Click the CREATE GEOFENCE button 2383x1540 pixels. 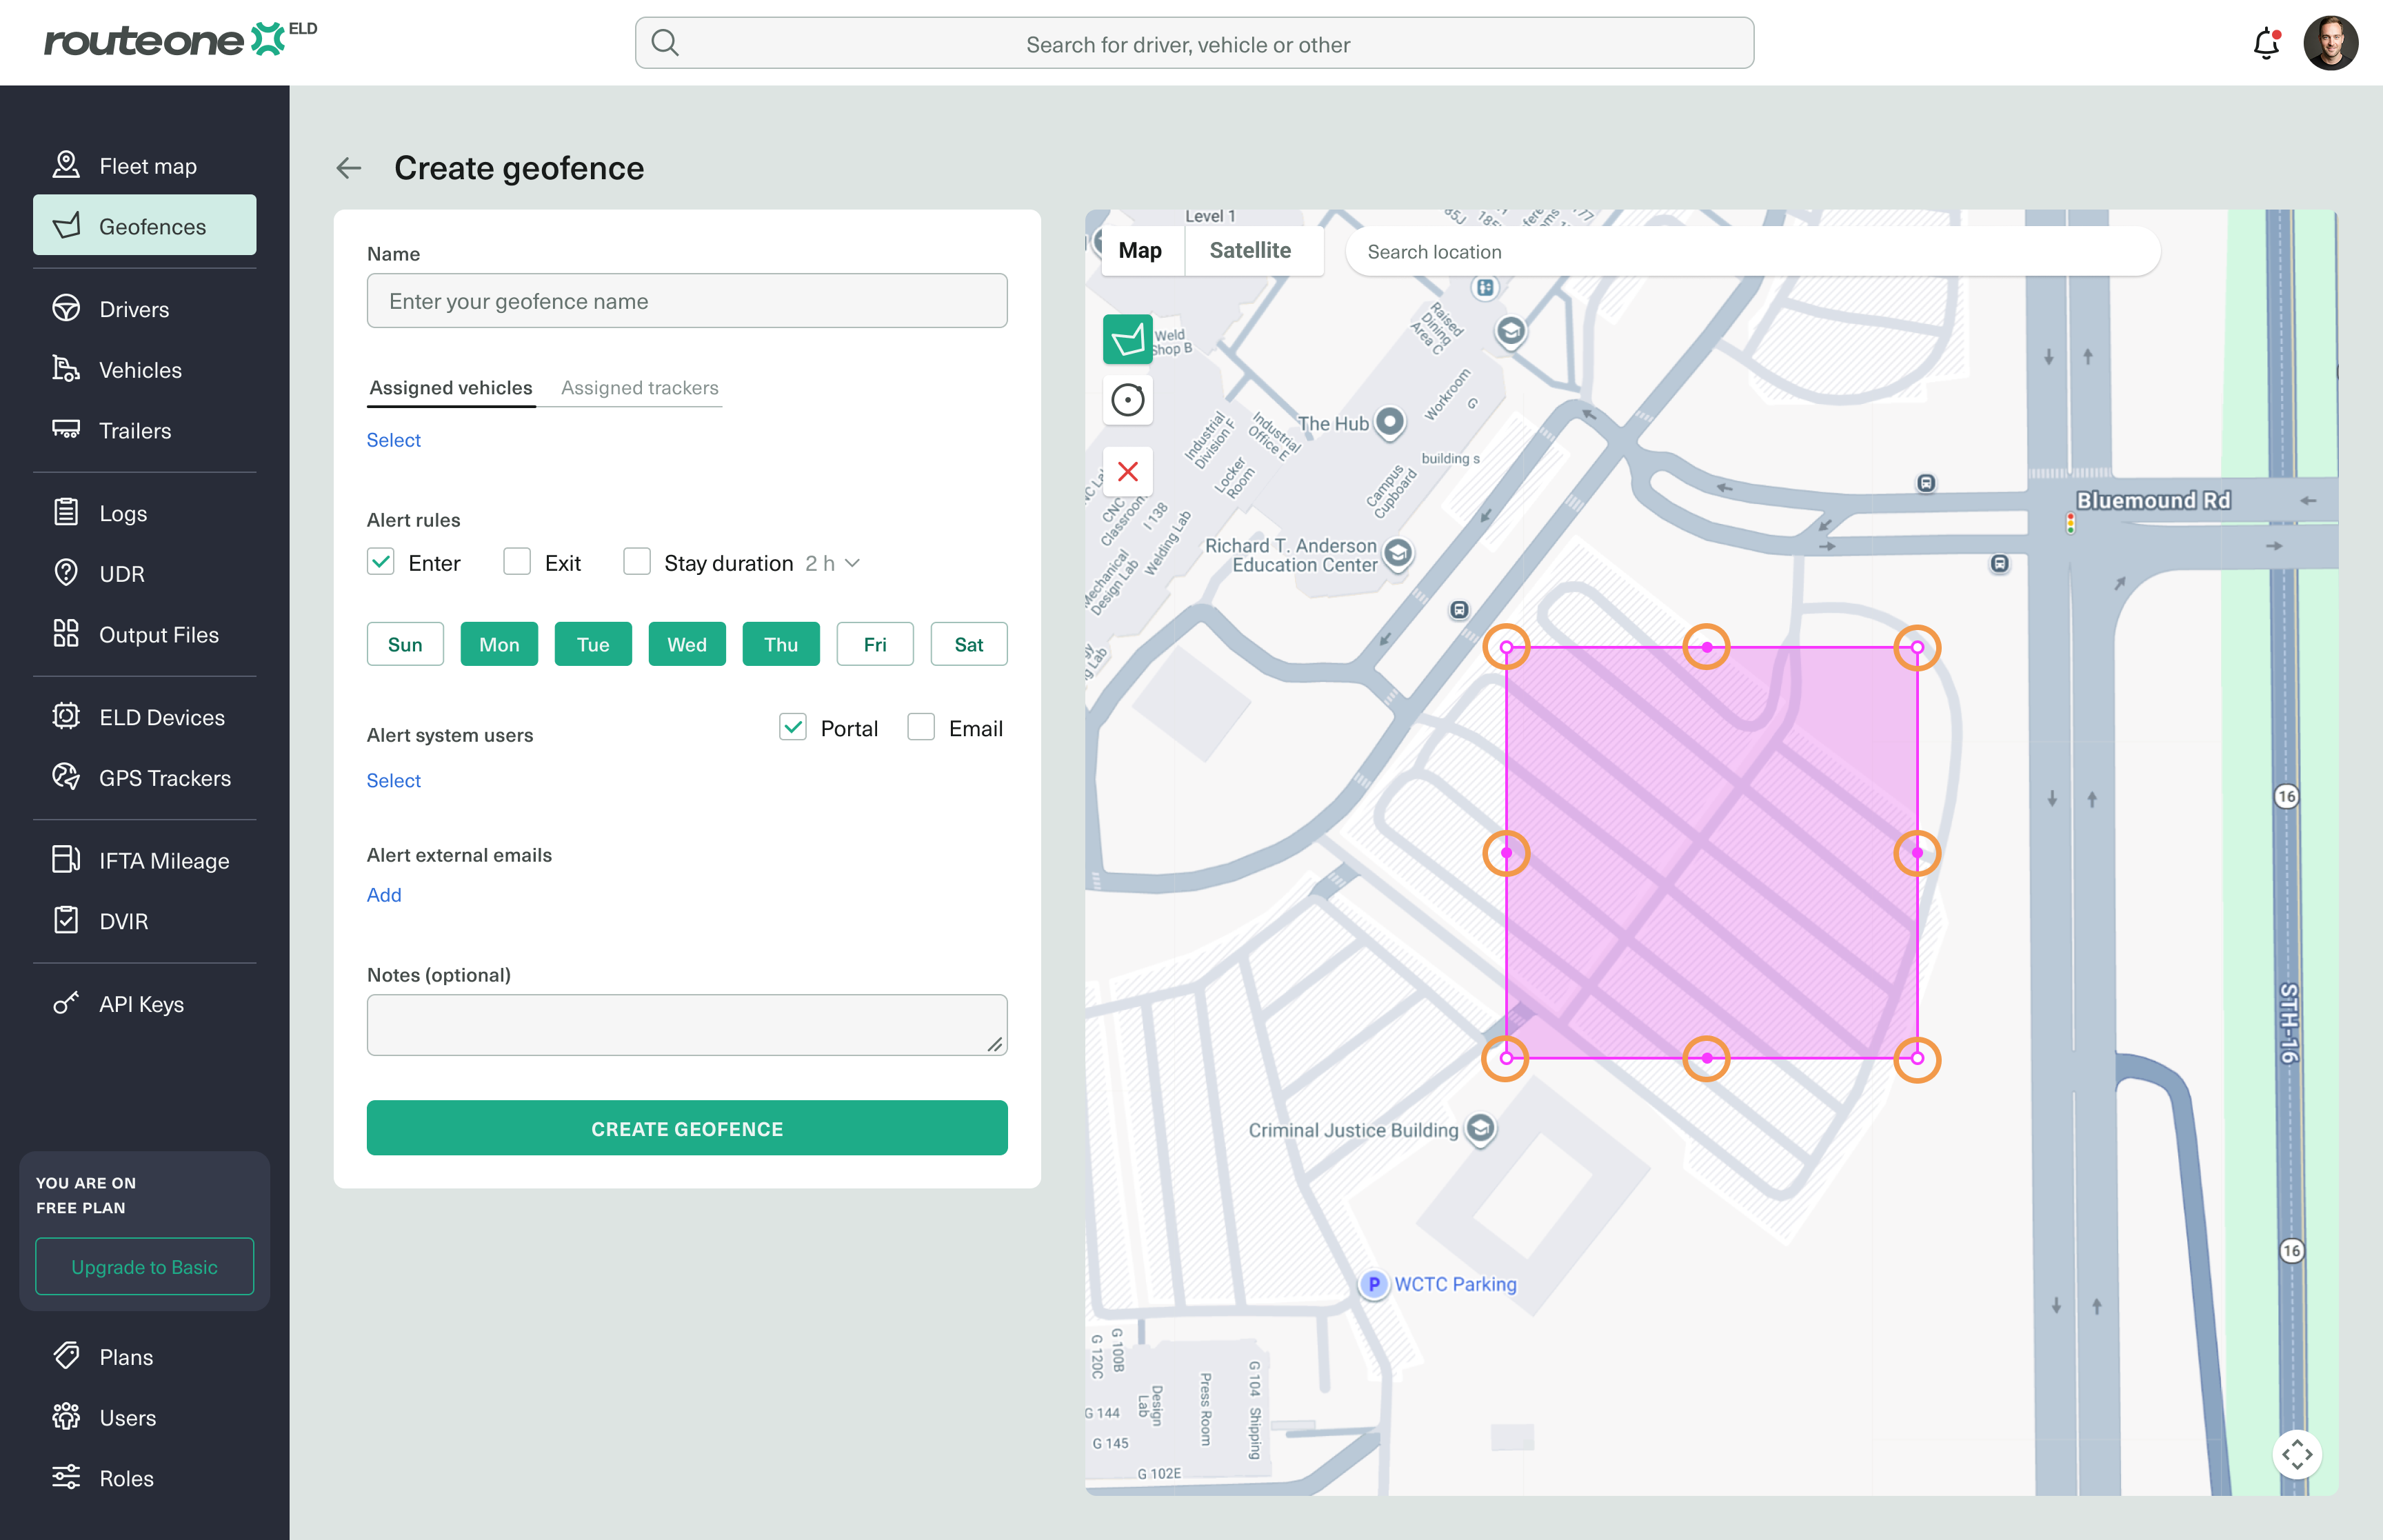687,1128
